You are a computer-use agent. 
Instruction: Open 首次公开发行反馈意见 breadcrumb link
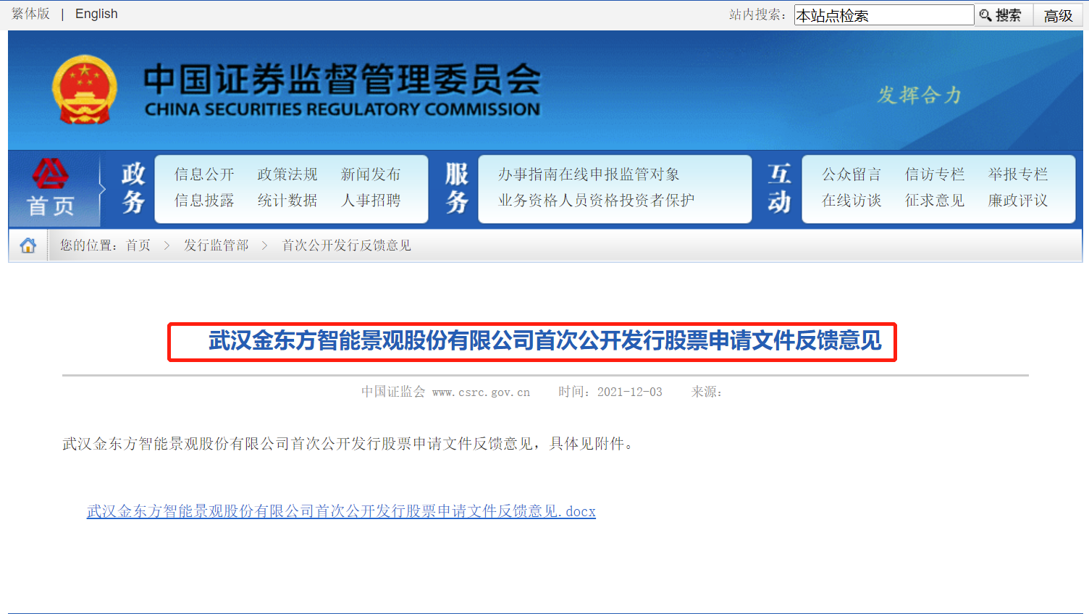pyautogui.click(x=346, y=245)
